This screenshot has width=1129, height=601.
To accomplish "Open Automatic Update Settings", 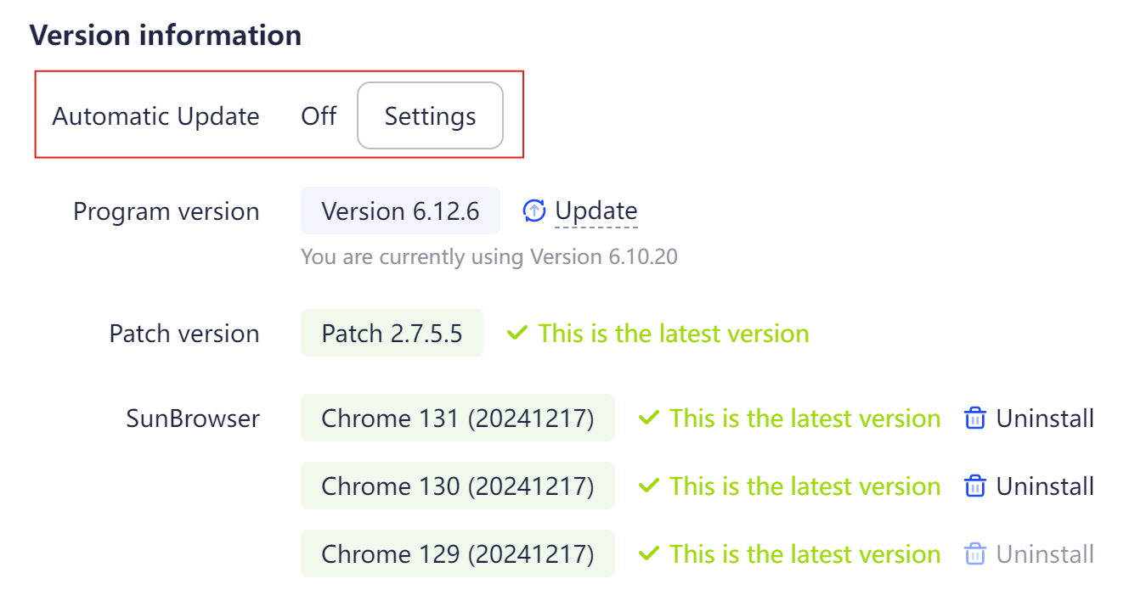I will click(x=430, y=115).
